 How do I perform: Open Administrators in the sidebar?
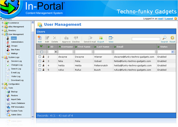pos(17,42)
